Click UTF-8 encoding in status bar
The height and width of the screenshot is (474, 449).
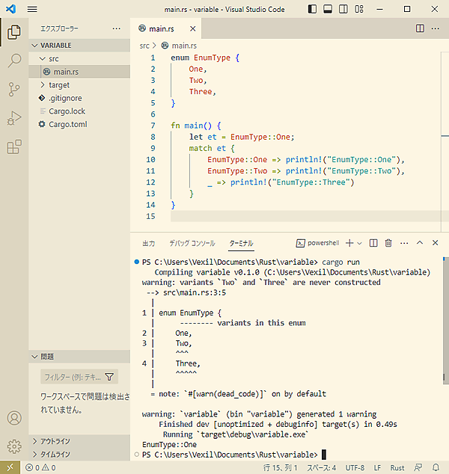pos(355,468)
